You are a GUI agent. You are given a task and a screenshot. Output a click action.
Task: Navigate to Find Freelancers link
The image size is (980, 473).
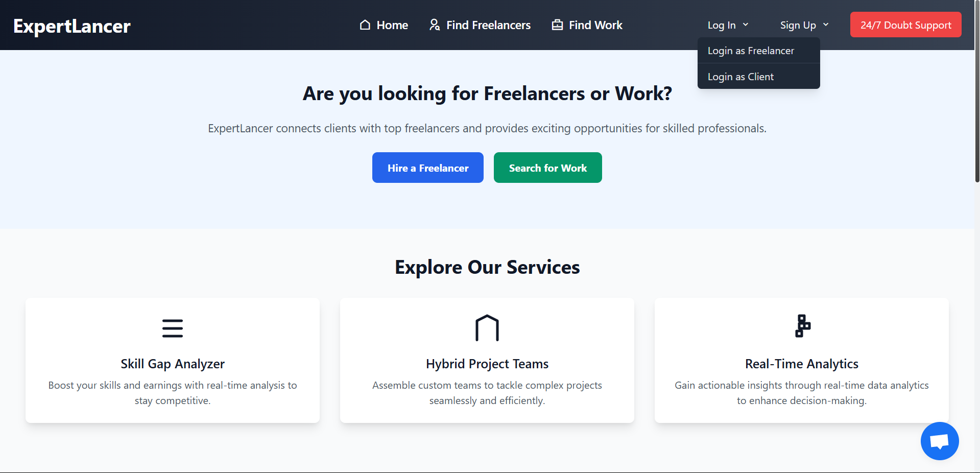(488, 25)
